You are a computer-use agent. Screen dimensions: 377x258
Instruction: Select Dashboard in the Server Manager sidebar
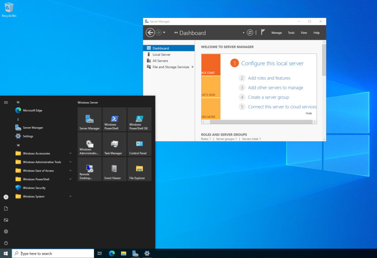(169, 48)
